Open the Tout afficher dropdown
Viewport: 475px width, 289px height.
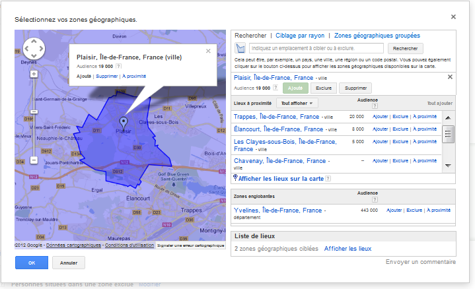pos(297,103)
